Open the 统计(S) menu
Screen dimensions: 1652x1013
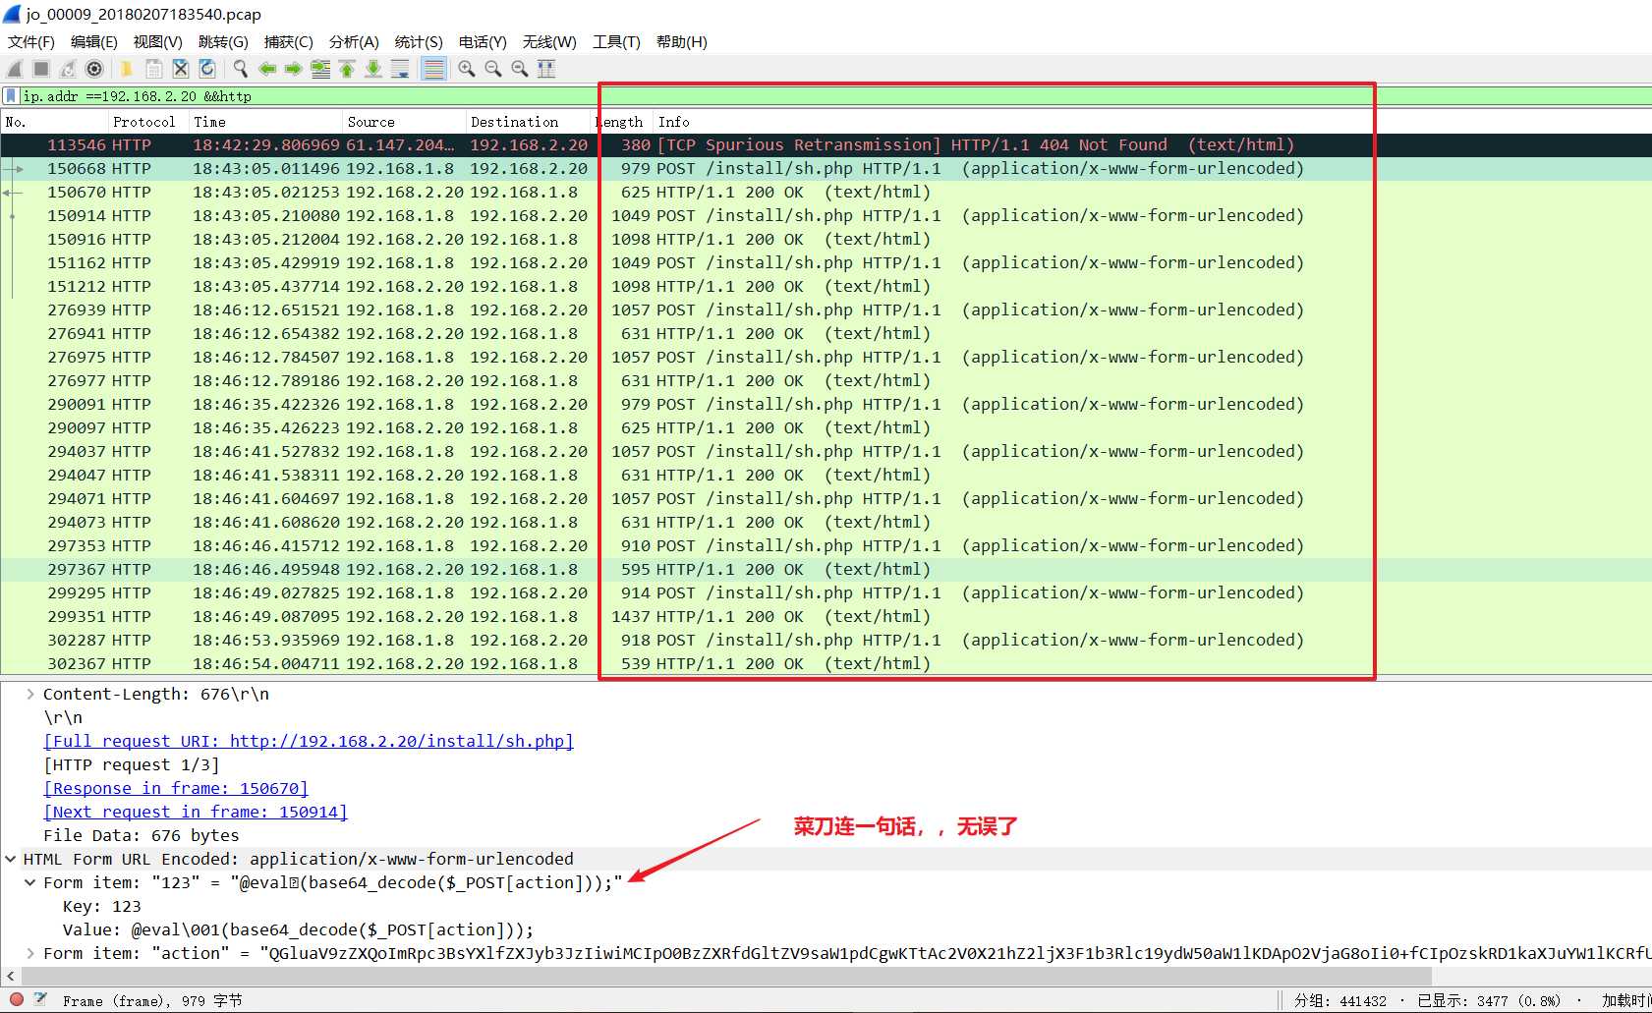click(x=419, y=41)
